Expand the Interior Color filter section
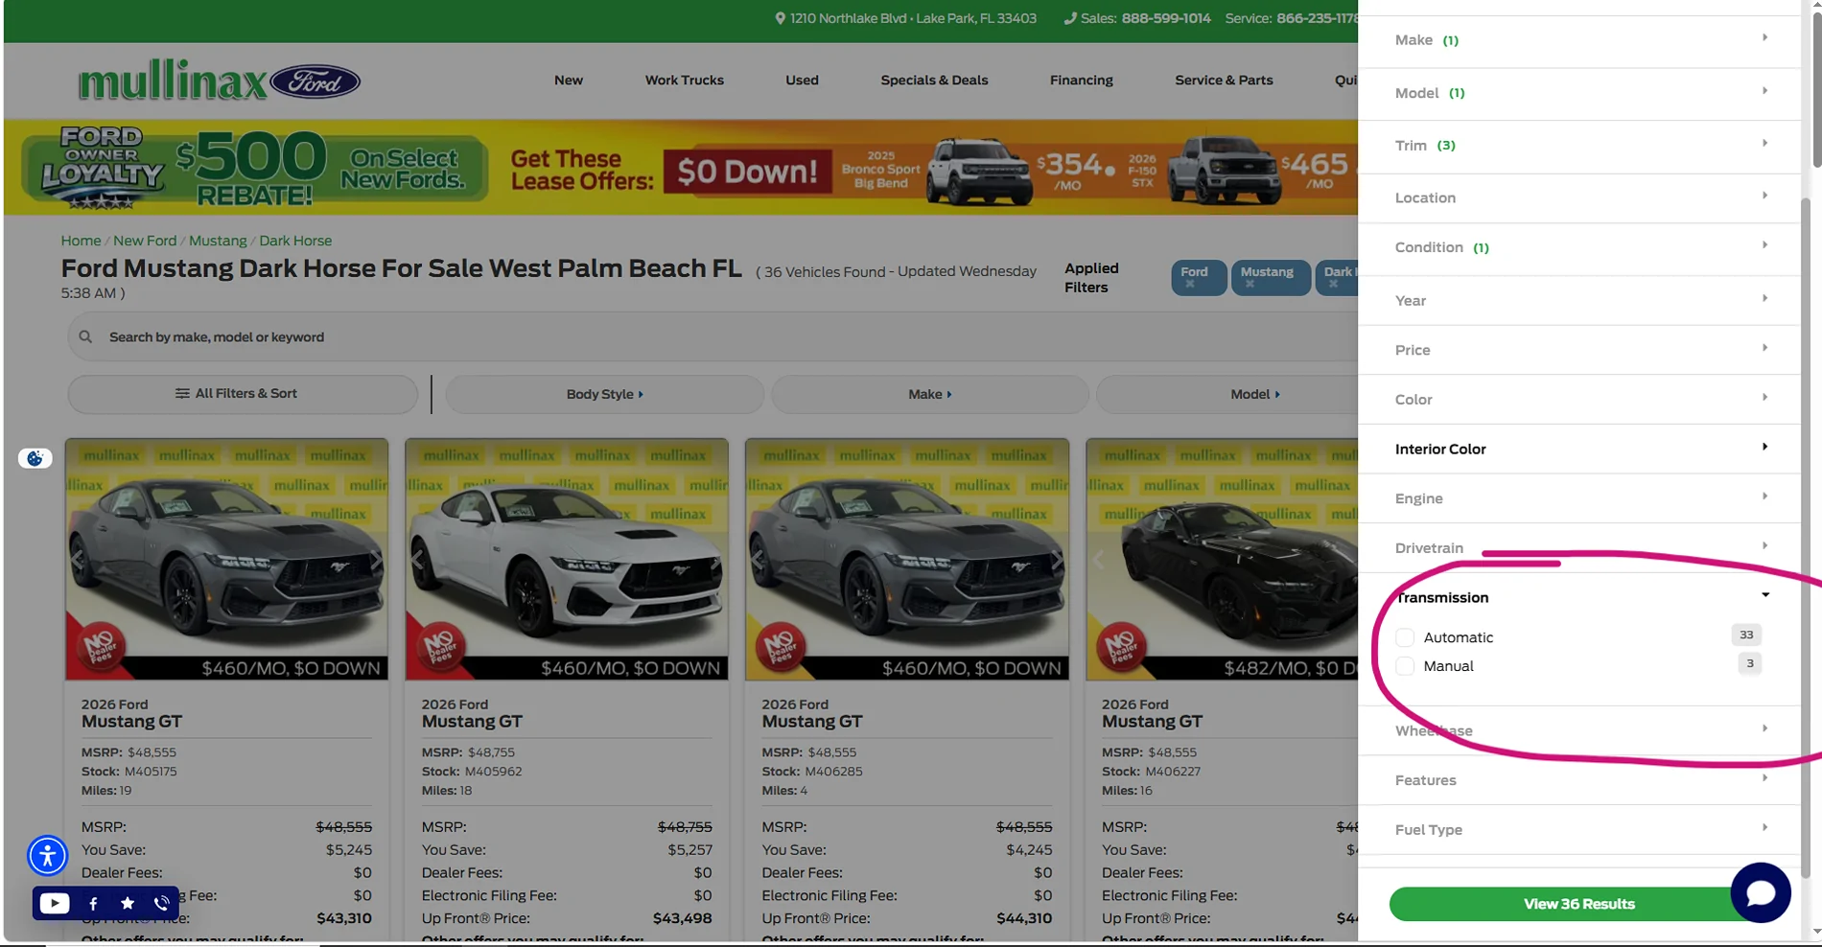1822x947 pixels. click(x=1578, y=449)
